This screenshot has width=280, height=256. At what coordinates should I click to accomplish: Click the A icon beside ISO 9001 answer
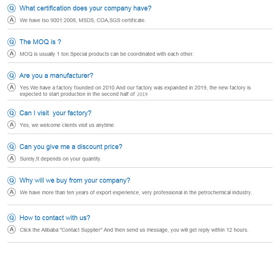tap(12, 20)
